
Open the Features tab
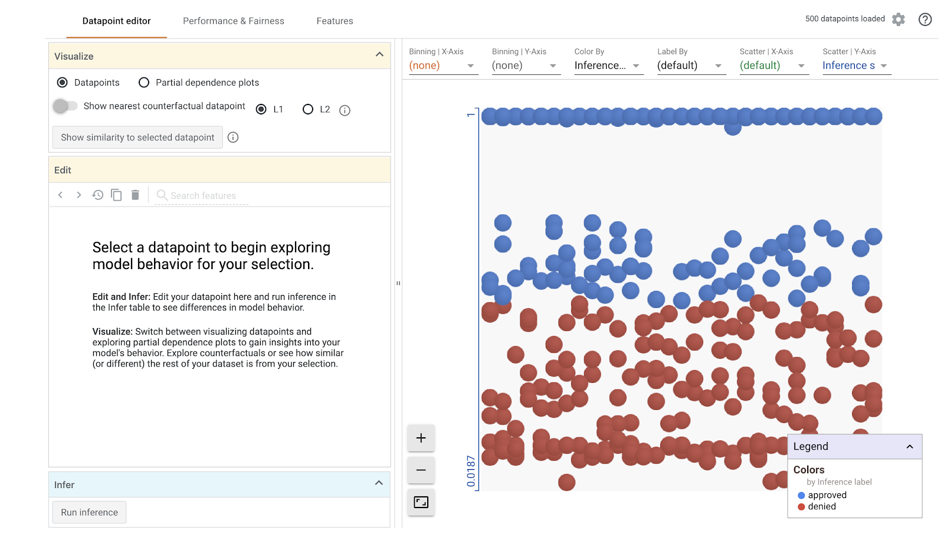pyautogui.click(x=335, y=21)
